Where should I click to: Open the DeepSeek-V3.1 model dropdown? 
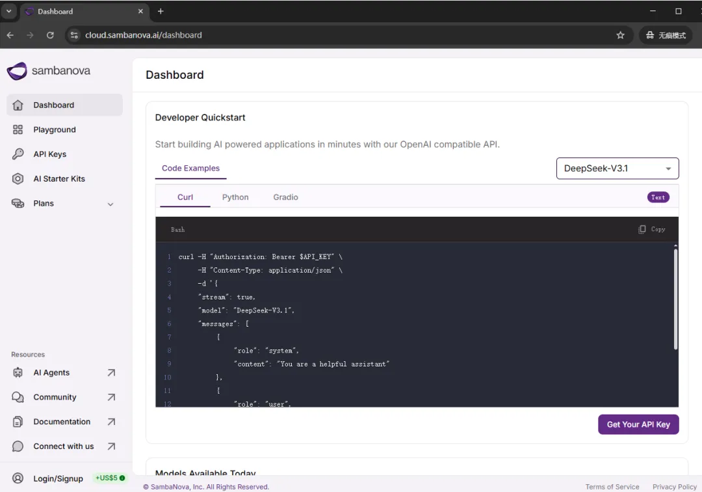tap(617, 169)
